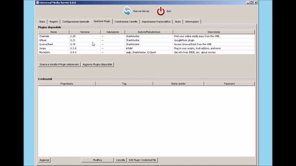This screenshot has height=166, width=296.
Task: Click the Autore/Manutentore column header
Action: click(x=149, y=32)
